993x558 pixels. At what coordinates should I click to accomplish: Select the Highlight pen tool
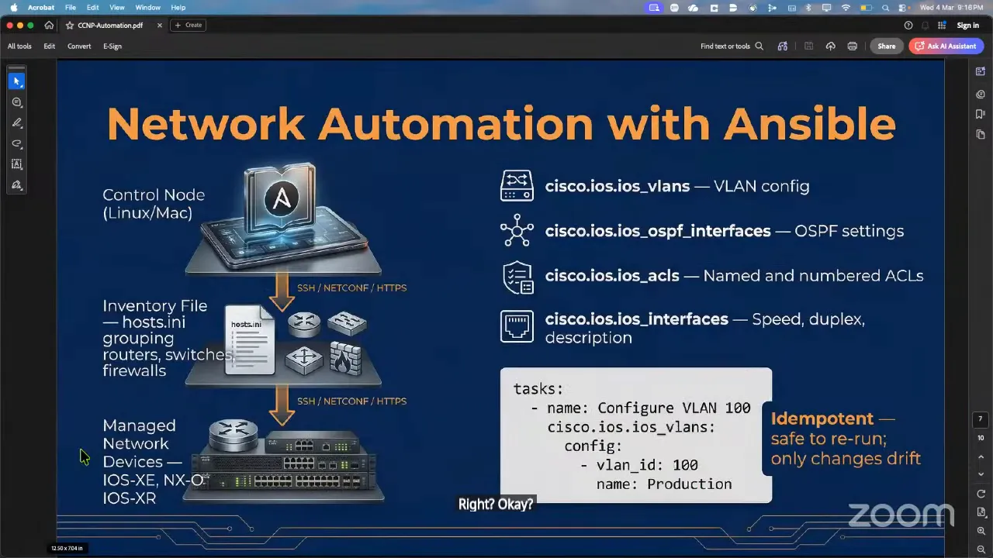point(16,122)
